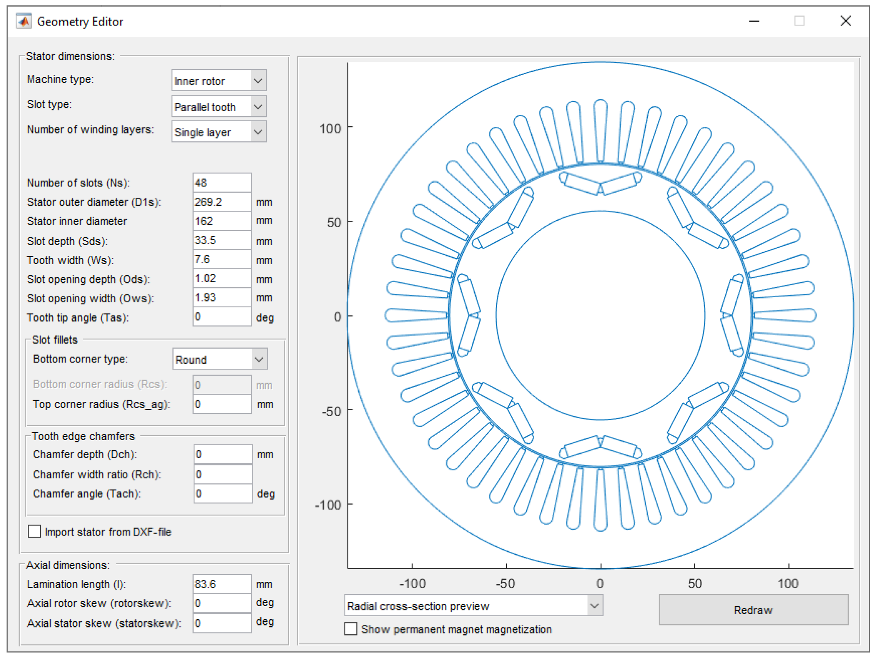The width and height of the screenshot is (878, 661).
Task: Toggle Show permanent magnet magnetization checkbox
Action: (x=351, y=629)
